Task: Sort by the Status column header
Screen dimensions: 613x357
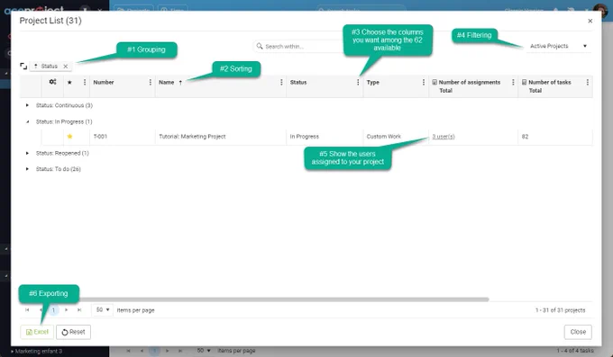Action: coord(298,83)
